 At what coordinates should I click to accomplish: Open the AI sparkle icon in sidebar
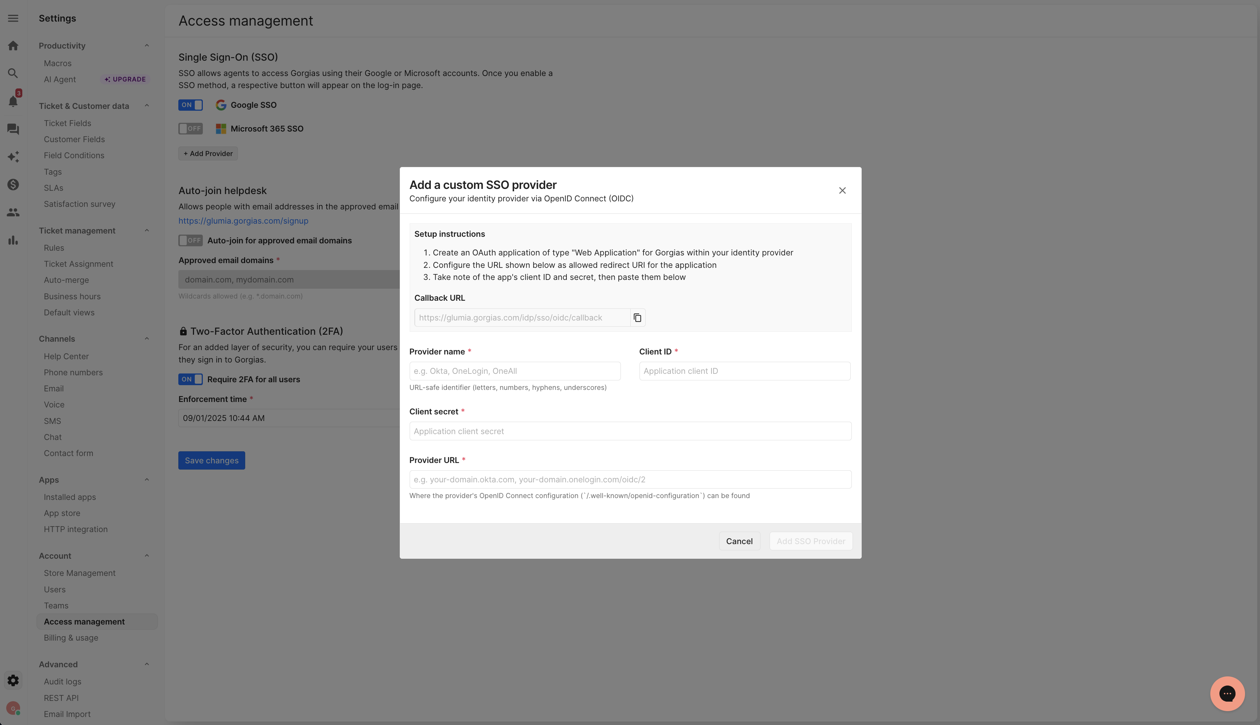point(14,157)
